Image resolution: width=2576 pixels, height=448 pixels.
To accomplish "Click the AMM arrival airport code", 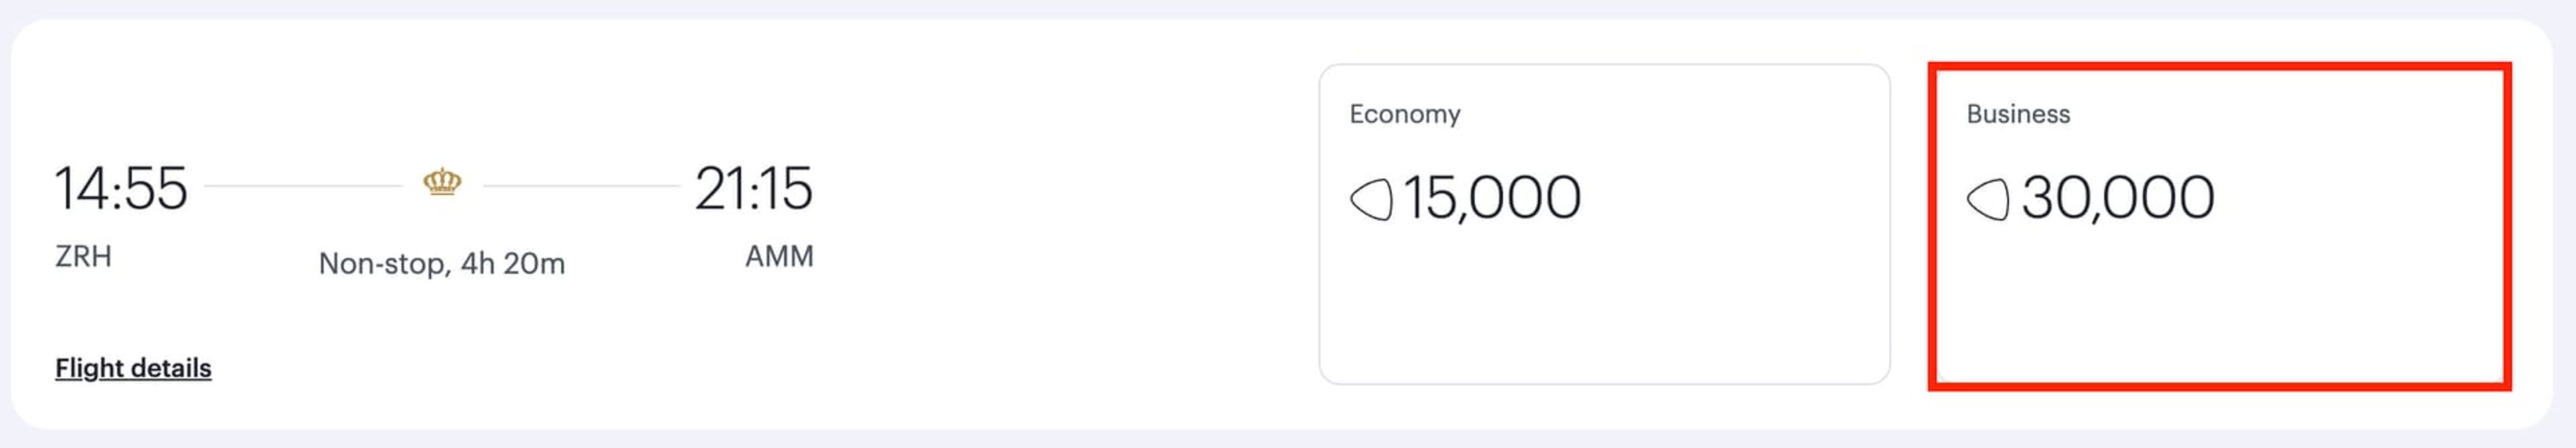I will (779, 257).
